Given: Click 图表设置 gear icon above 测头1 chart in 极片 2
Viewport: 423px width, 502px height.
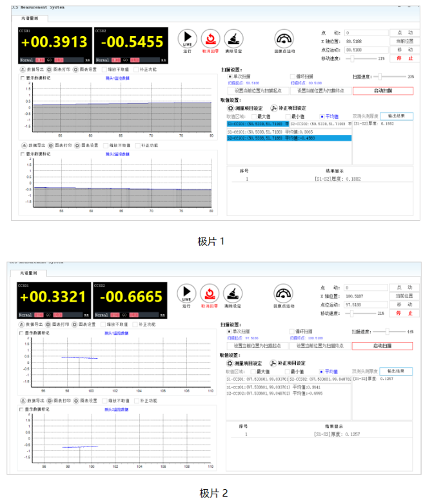Looking at the screenshot, I should 75,325.
